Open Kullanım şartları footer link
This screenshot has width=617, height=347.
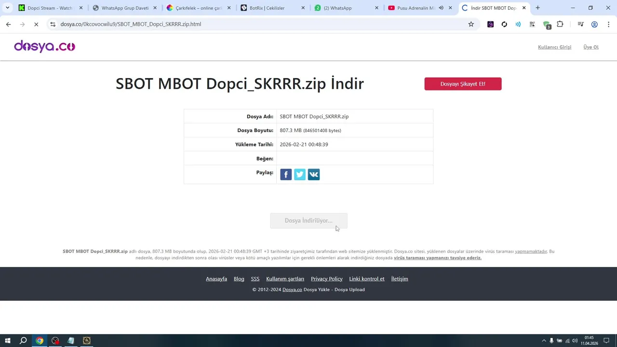coord(285,279)
